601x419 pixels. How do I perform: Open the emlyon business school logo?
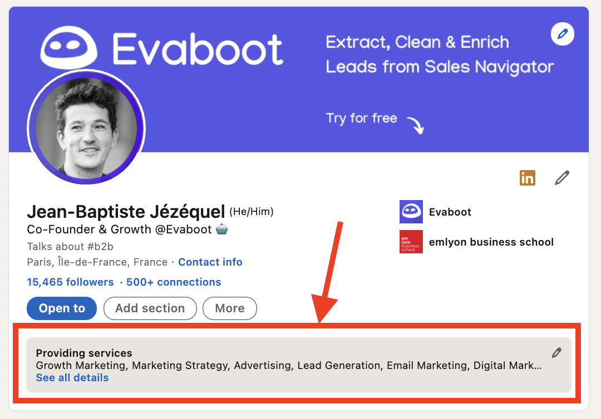(411, 242)
